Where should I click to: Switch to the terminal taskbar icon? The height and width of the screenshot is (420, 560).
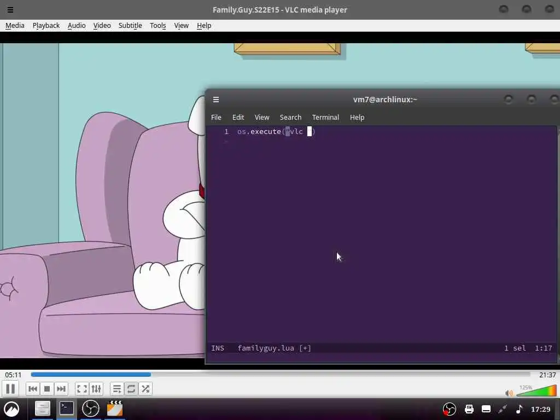[66, 408]
